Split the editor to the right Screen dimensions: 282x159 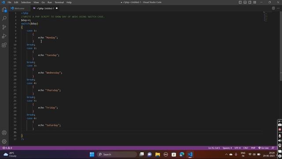(x=273, y=8)
